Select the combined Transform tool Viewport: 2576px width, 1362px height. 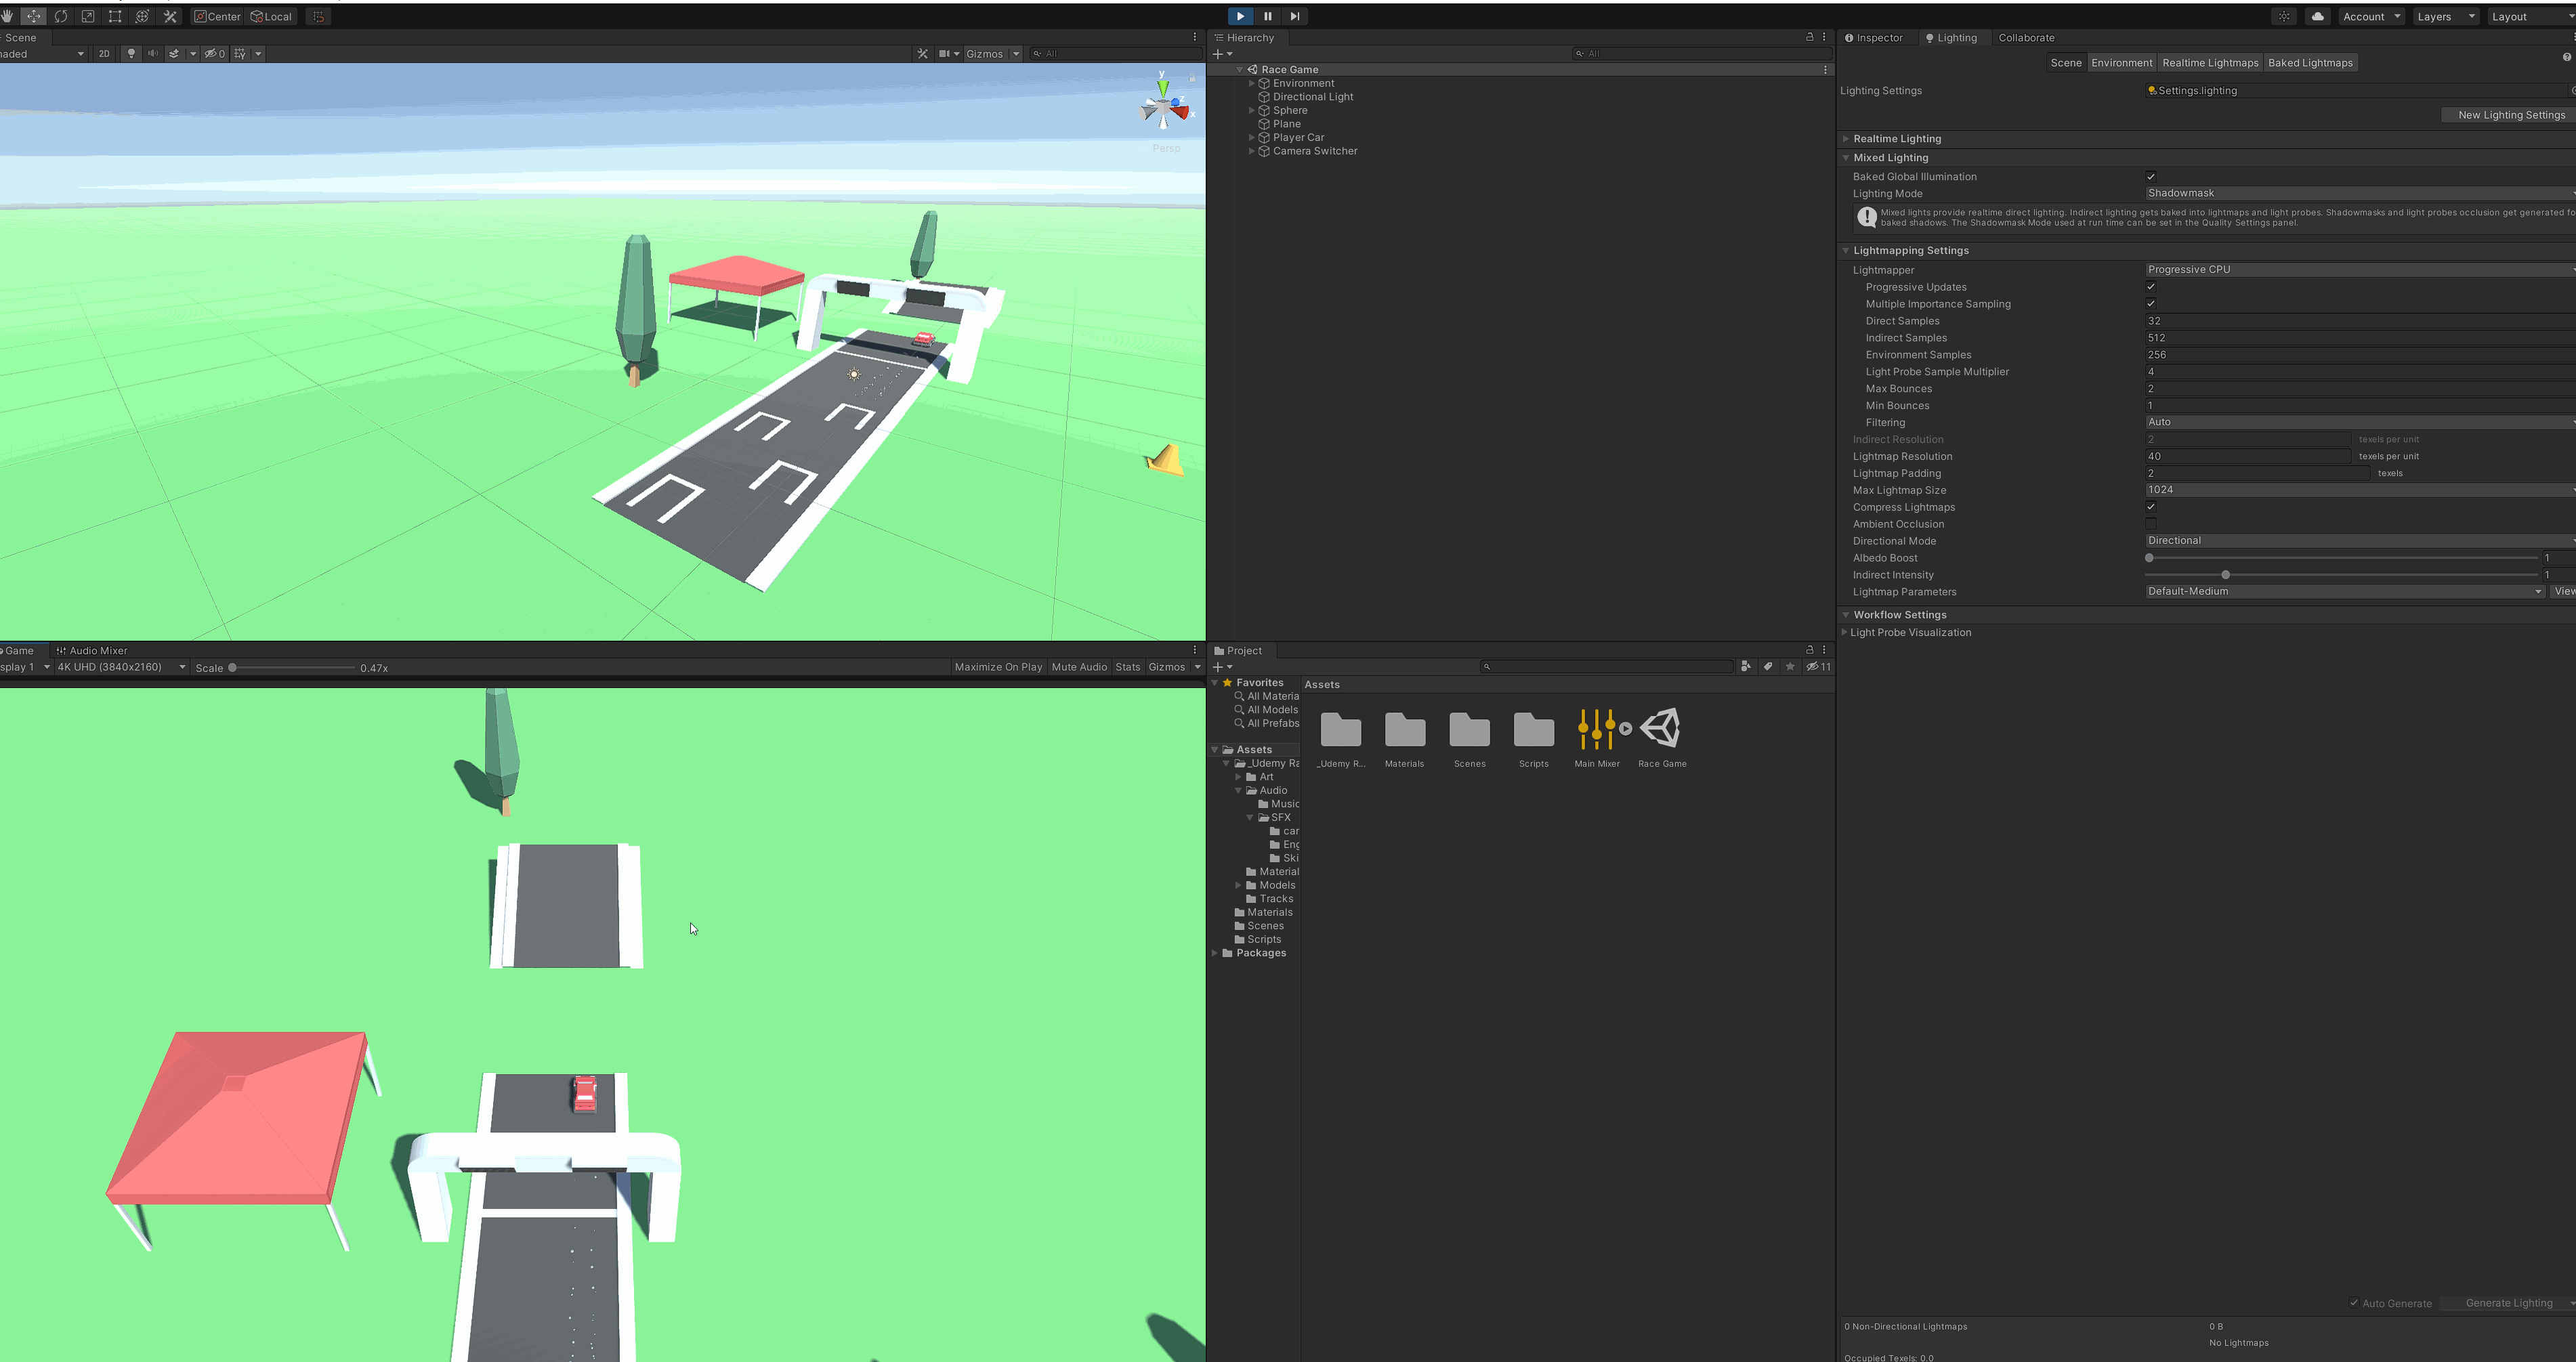click(x=142, y=16)
